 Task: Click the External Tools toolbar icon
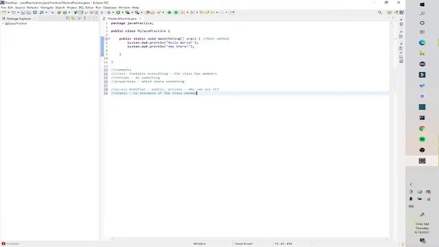[137, 12]
